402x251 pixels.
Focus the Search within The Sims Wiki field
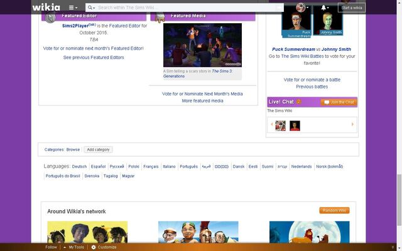click(187, 8)
